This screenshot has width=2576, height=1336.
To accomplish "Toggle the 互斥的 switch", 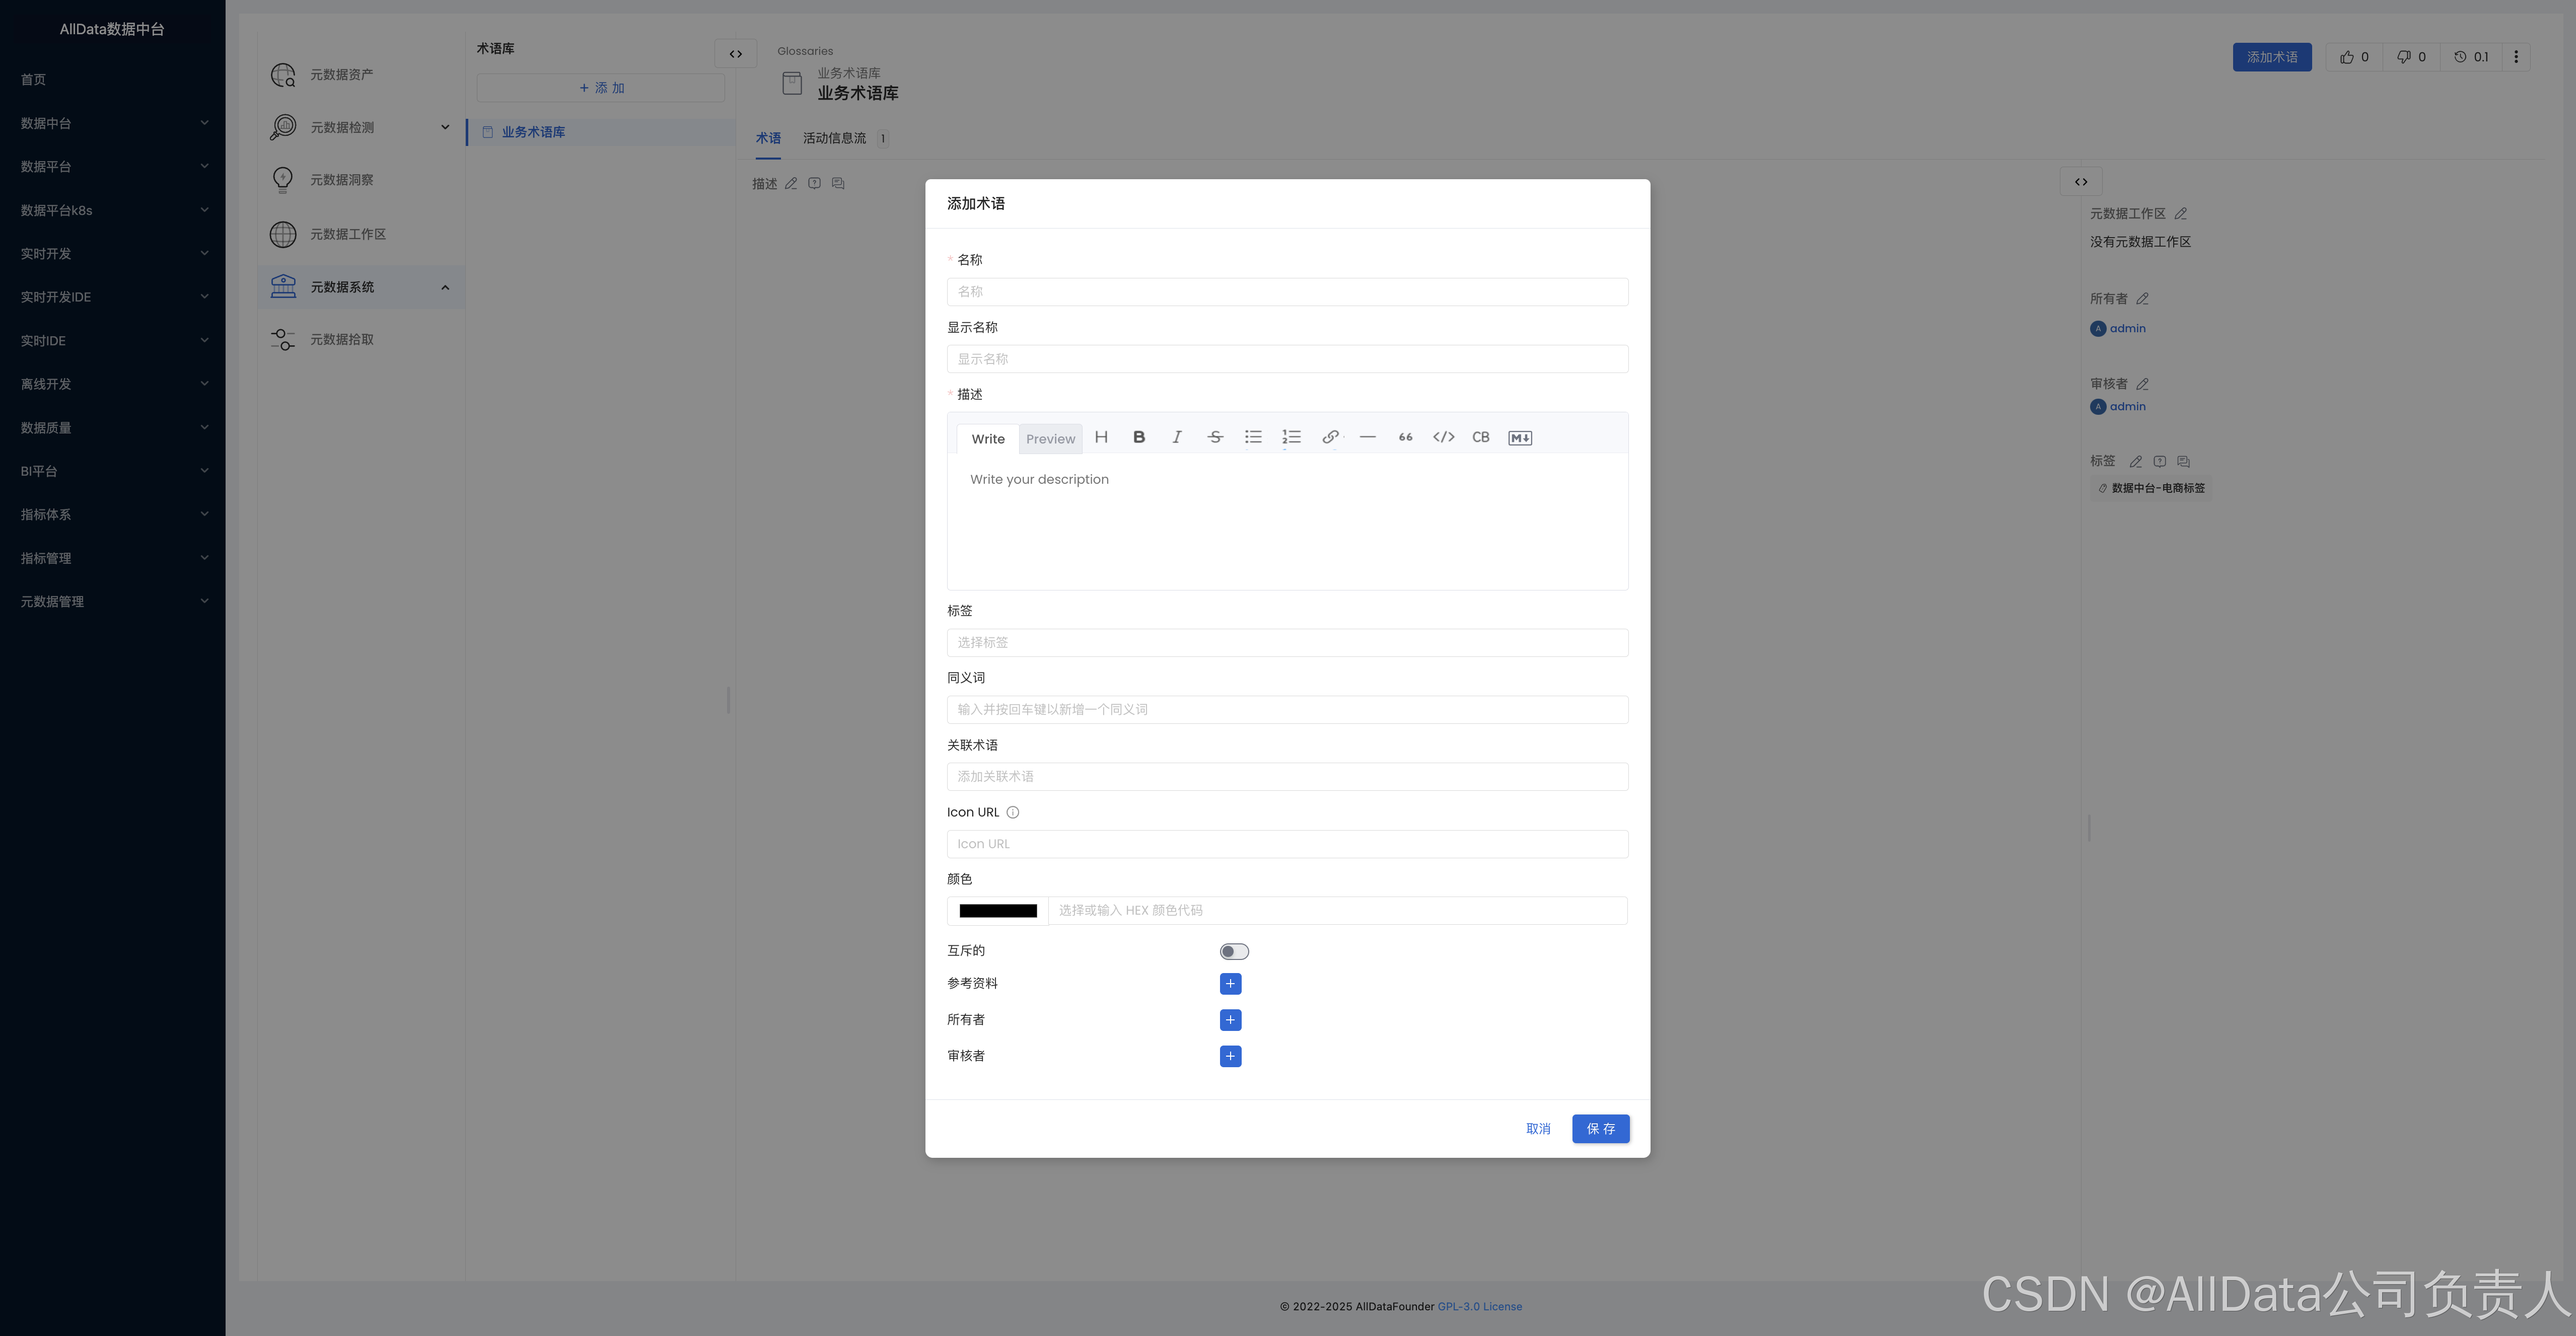I will (1234, 951).
